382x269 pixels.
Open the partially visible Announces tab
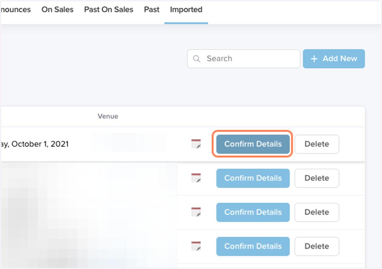(16, 10)
